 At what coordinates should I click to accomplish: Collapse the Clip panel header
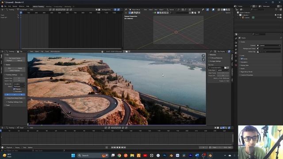7,55
